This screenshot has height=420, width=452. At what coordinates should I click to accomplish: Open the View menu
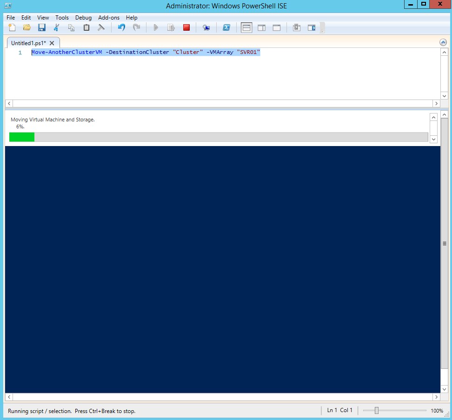[43, 18]
